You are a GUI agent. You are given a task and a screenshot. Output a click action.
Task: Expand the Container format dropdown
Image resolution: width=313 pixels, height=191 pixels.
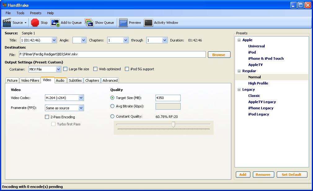click(x=58, y=69)
